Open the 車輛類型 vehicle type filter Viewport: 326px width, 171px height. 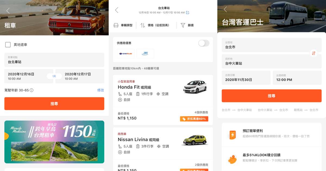tap(123, 25)
